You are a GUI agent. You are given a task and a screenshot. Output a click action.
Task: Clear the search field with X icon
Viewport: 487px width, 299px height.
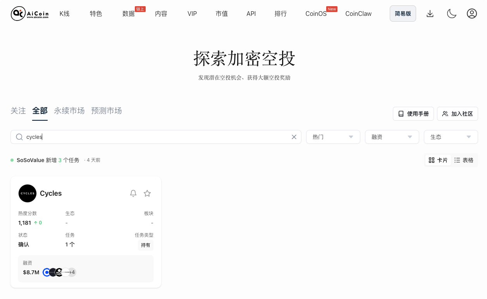click(294, 137)
